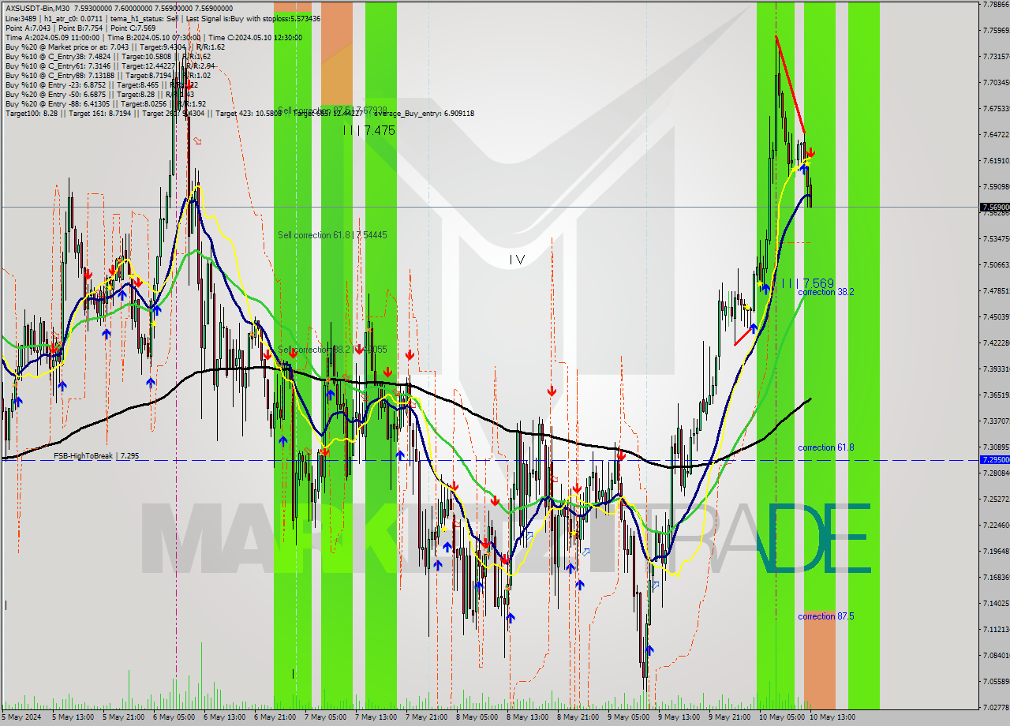Image resolution: width=1010 pixels, height=726 pixels.
Task: Click the '10 May 13:00' time label
Action: (x=831, y=717)
